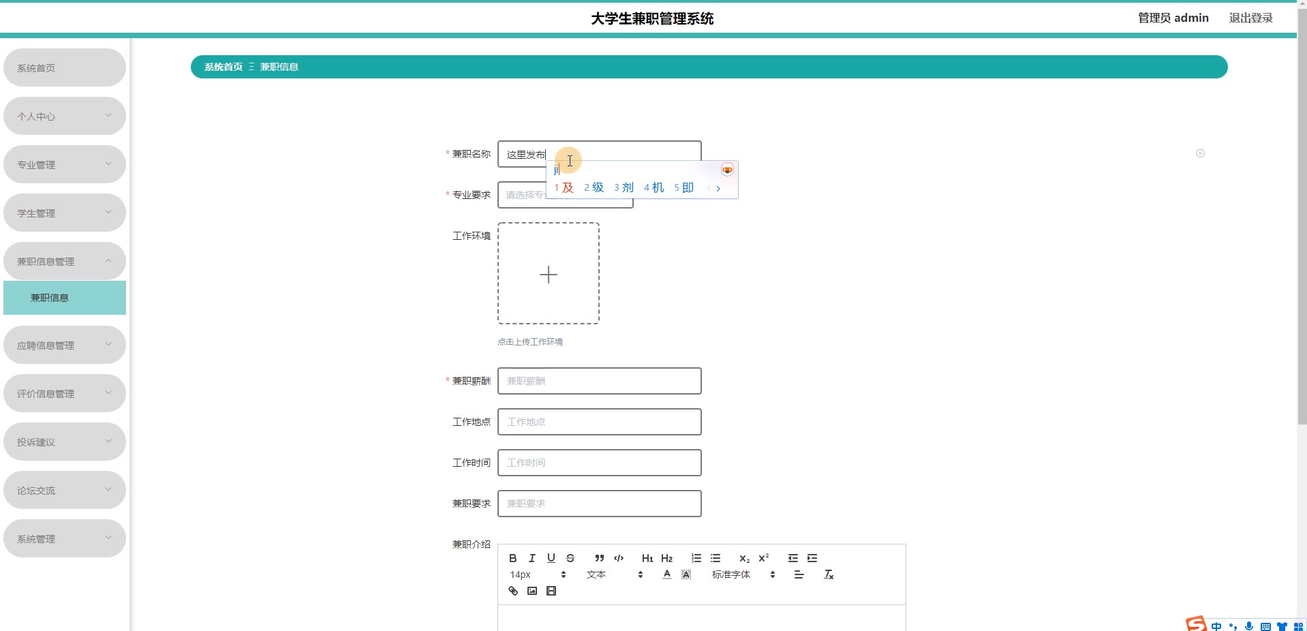Viewport: 1307px width, 631px height.
Task: Toggle H1 heading in the editor
Action: [x=648, y=558]
